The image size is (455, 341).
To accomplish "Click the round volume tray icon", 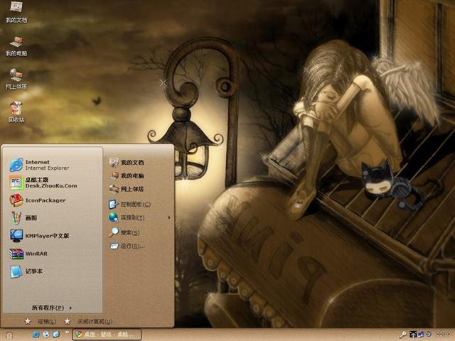I will tap(429, 335).
